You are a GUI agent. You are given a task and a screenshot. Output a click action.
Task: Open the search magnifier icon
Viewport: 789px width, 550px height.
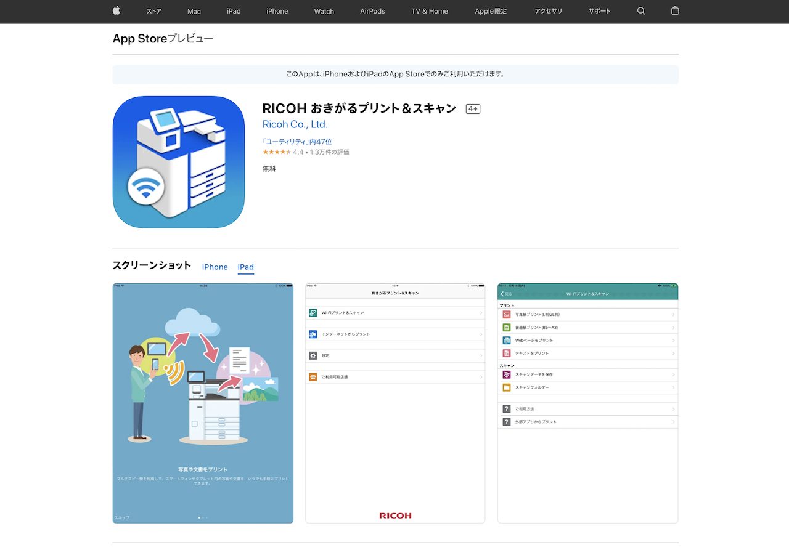pyautogui.click(x=641, y=11)
